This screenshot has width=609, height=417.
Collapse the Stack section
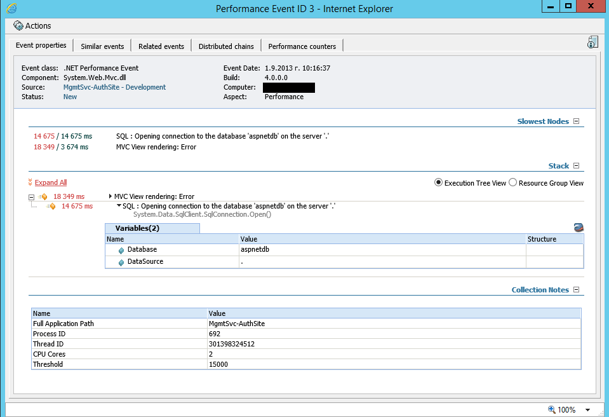(577, 166)
